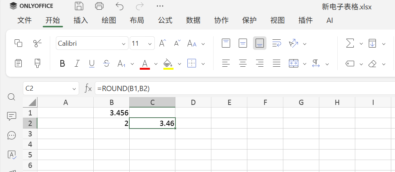The width and height of the screenshot is (395, 172).
Task: Open the Spell checking icon in left sidebar
Action: [12, 155]
